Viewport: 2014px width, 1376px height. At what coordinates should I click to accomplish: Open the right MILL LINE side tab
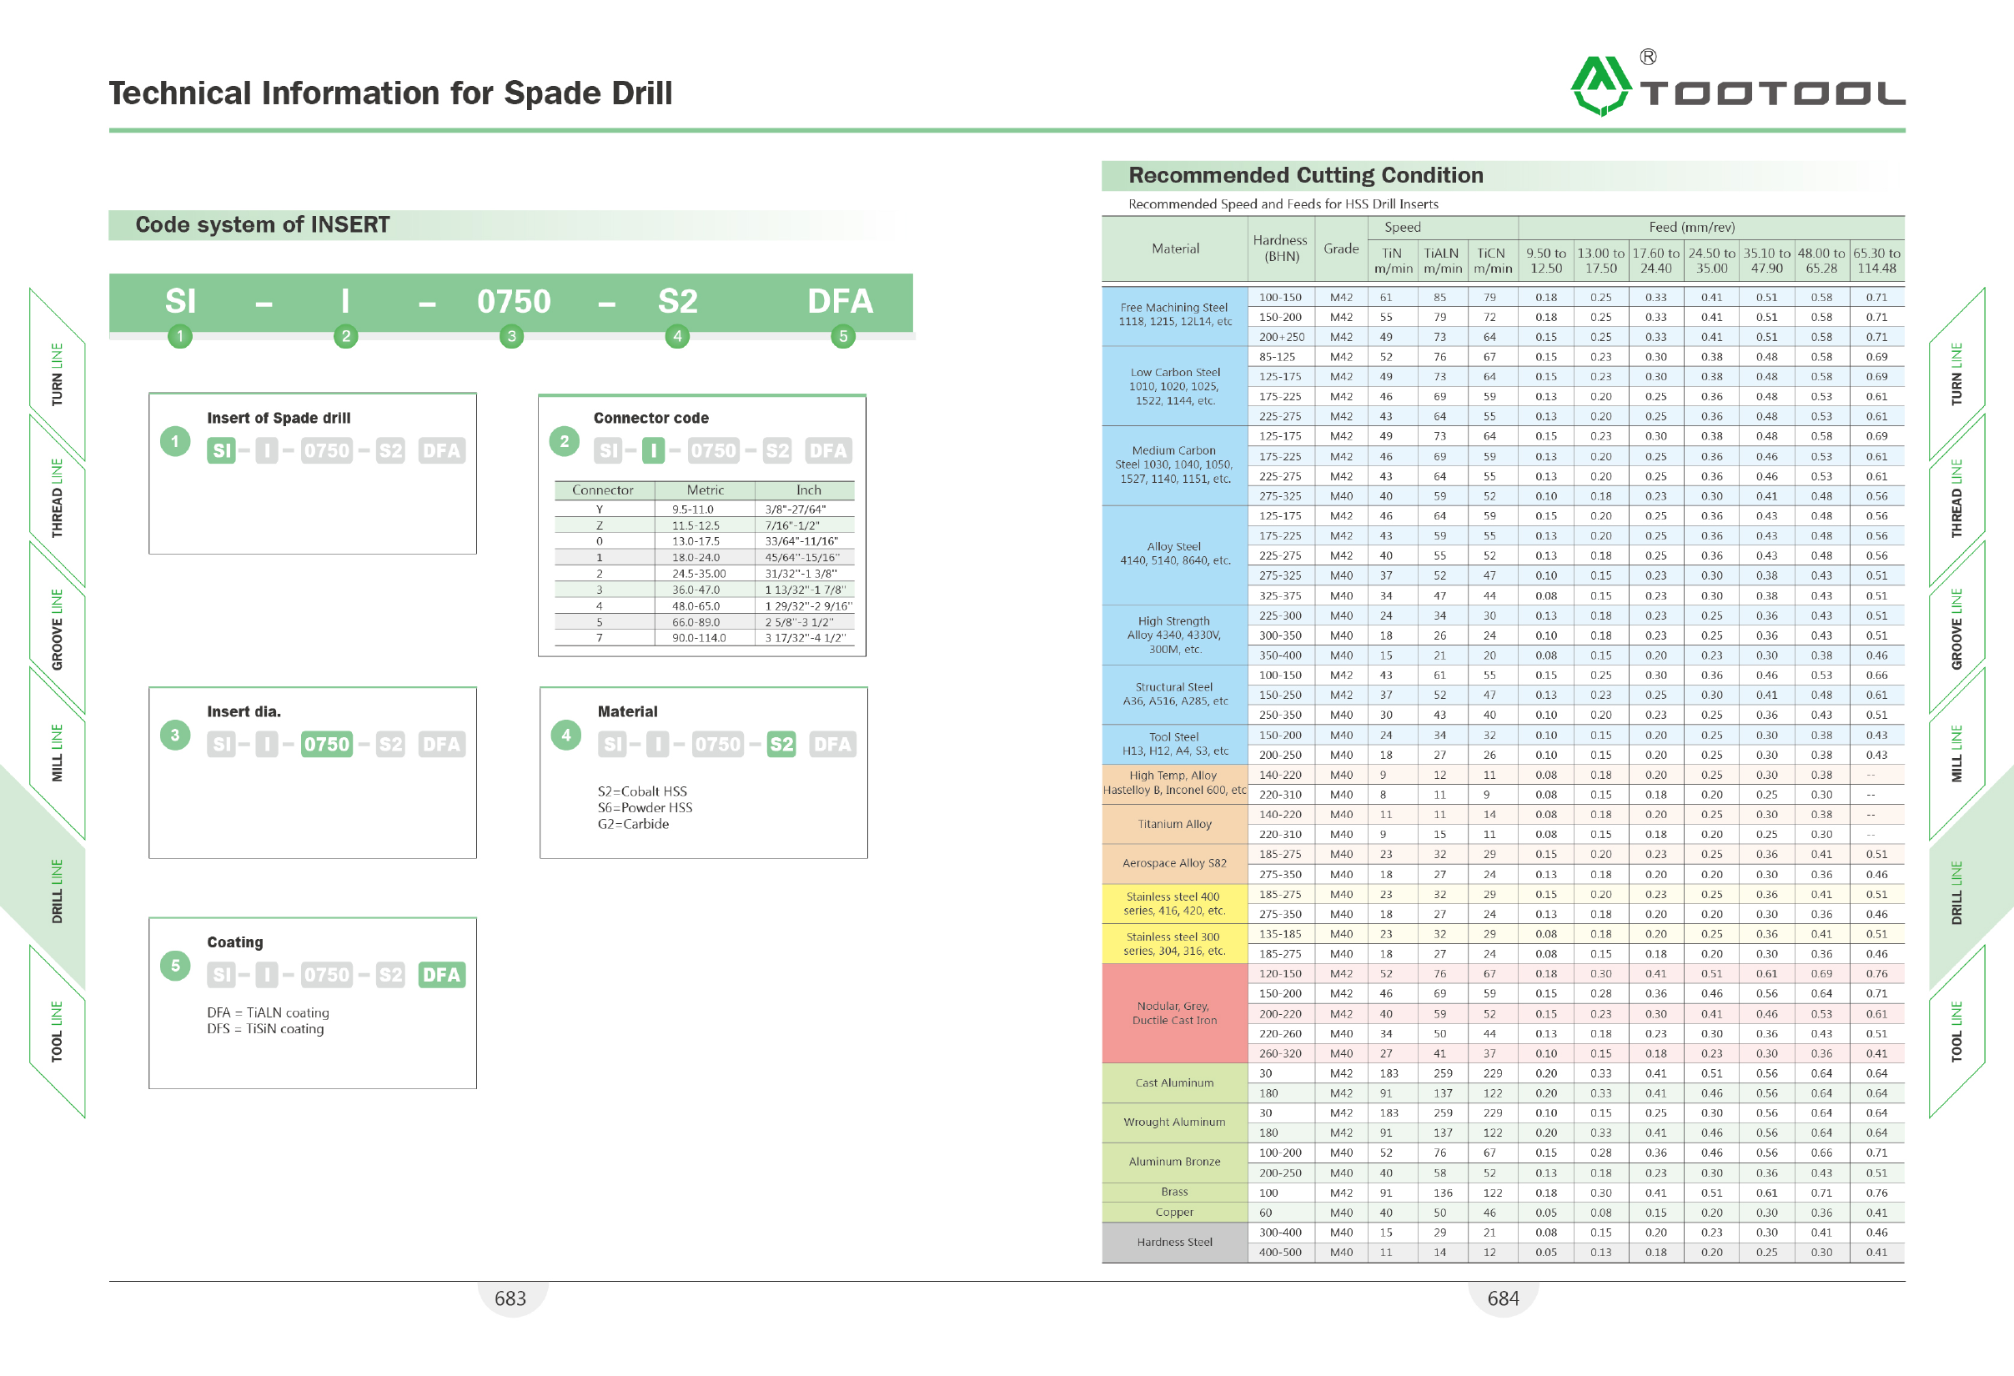click(1956, 753)
